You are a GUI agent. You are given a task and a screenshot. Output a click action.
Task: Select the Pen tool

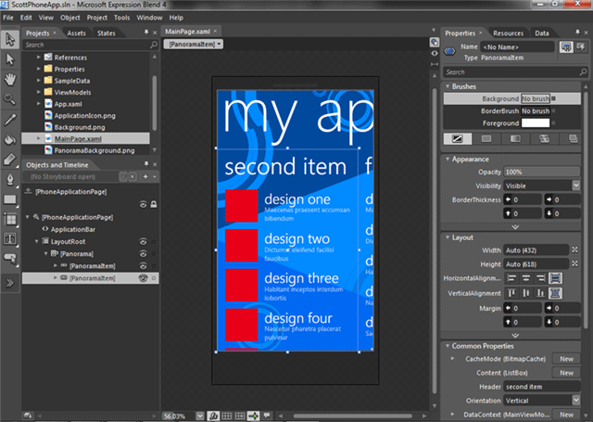(10, 179)
